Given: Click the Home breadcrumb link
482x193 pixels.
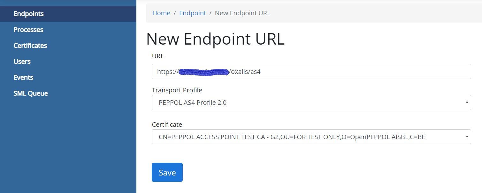Looking at the screenshot, I should 161,13.
